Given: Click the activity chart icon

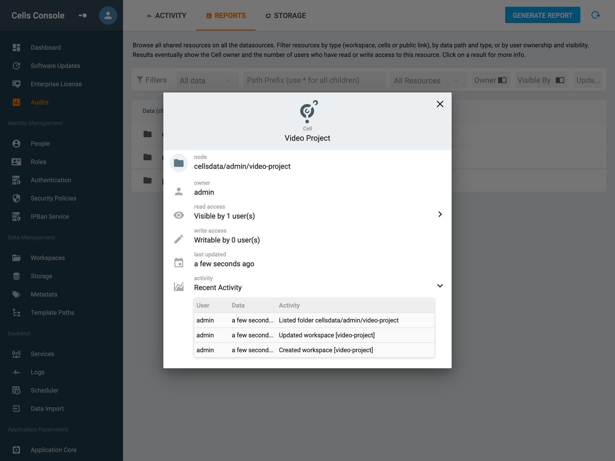Looking at the screenshot, I should point(179,287).
